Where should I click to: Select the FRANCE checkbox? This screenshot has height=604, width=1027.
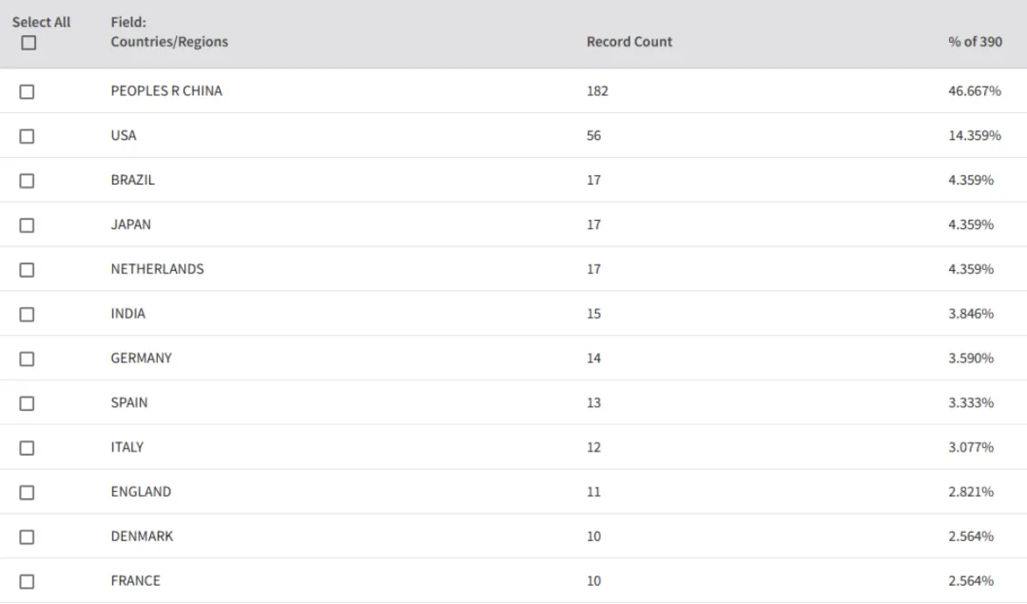point(27,582)
